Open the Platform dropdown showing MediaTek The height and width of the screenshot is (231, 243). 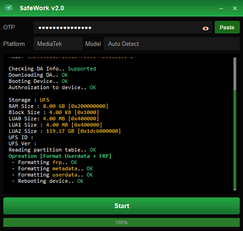point(58,44)
